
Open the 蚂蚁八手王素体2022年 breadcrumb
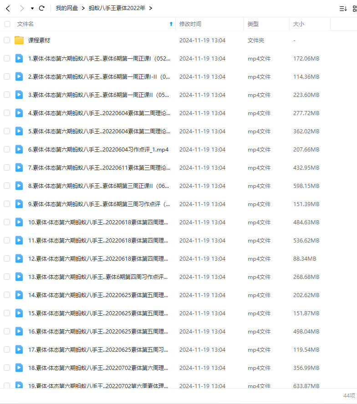tap(117, 8)
